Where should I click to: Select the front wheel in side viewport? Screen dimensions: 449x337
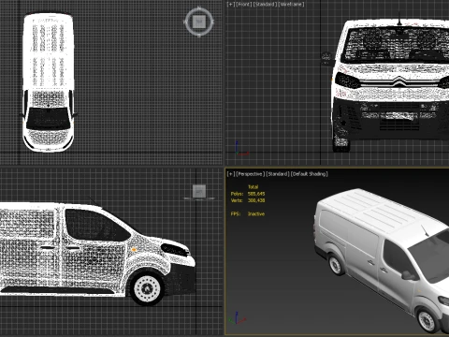[x=146, y=288]
